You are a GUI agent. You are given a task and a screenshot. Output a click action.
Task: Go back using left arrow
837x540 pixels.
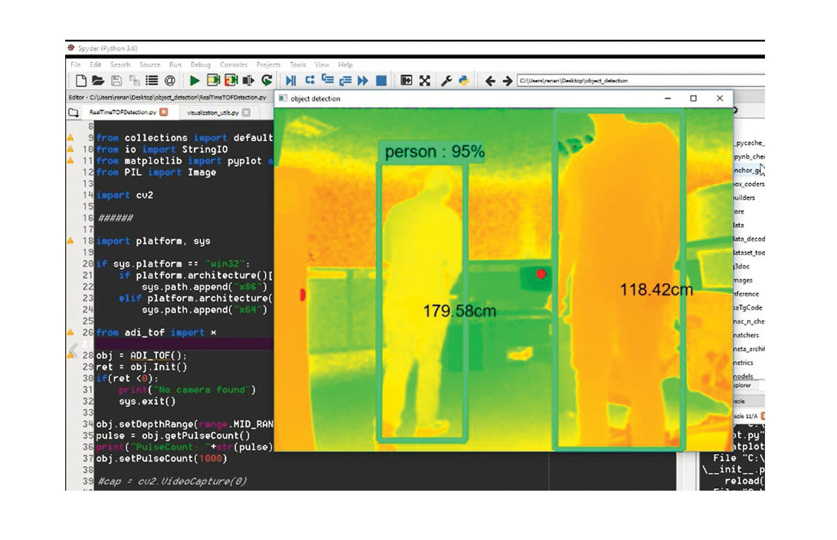click(490, 81)
